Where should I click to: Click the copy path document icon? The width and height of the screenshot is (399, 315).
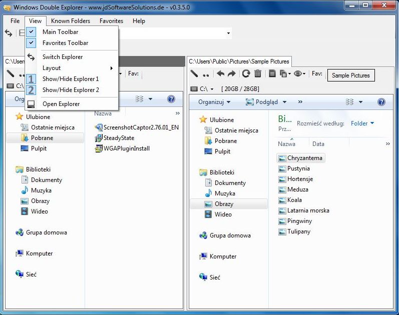[272, 73]
